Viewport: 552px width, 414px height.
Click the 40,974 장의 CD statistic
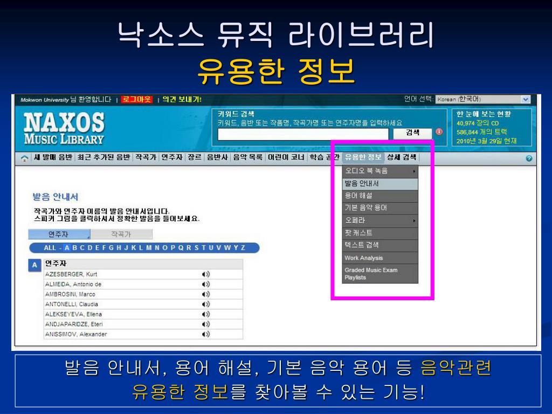[x=478, y=123]
